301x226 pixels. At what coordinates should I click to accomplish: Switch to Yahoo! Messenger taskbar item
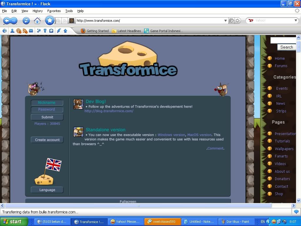[125, 222]
